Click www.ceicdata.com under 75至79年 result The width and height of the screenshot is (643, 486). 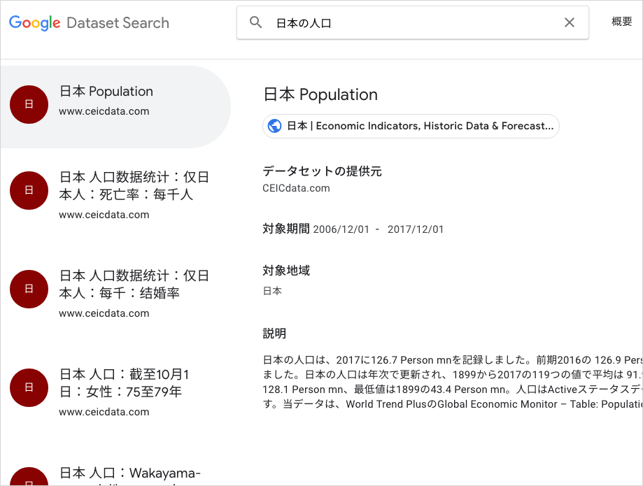coord(104,412)
